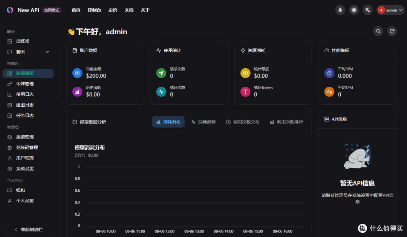The image size is (407, 237).
Task: Open the admin user dropdown
Action: coord(390,10)
